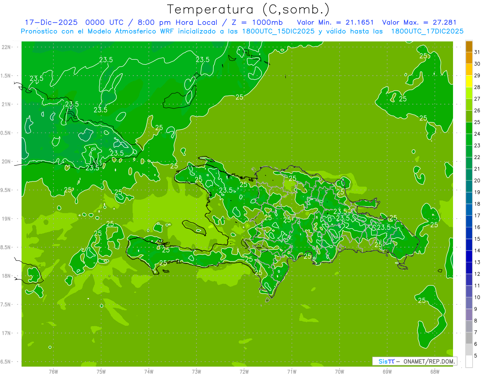Click the 17-Dic-2025 date text

(51, 22)
